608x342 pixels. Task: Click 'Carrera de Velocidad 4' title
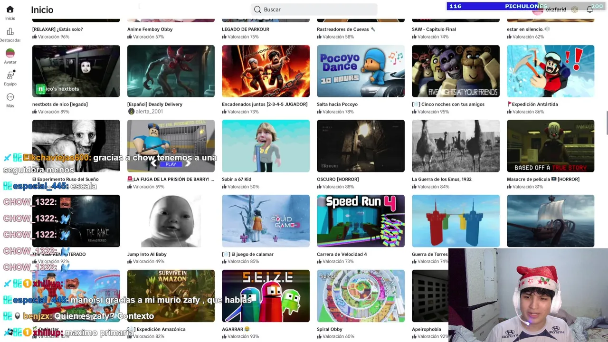[342, 254]
